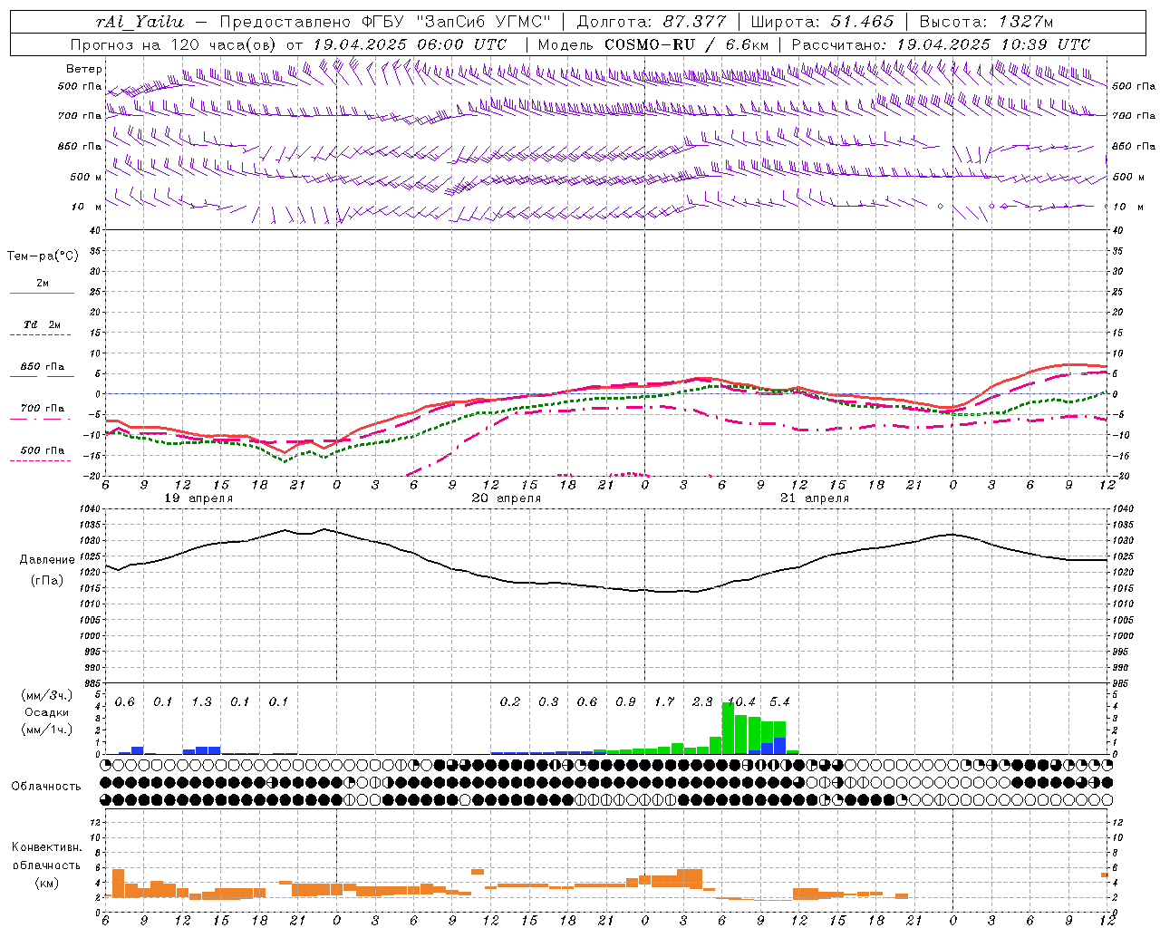Click the Тем-ра(°C) panel label
The height and width of the screenshot is (928, 1160).
[43, 256]
